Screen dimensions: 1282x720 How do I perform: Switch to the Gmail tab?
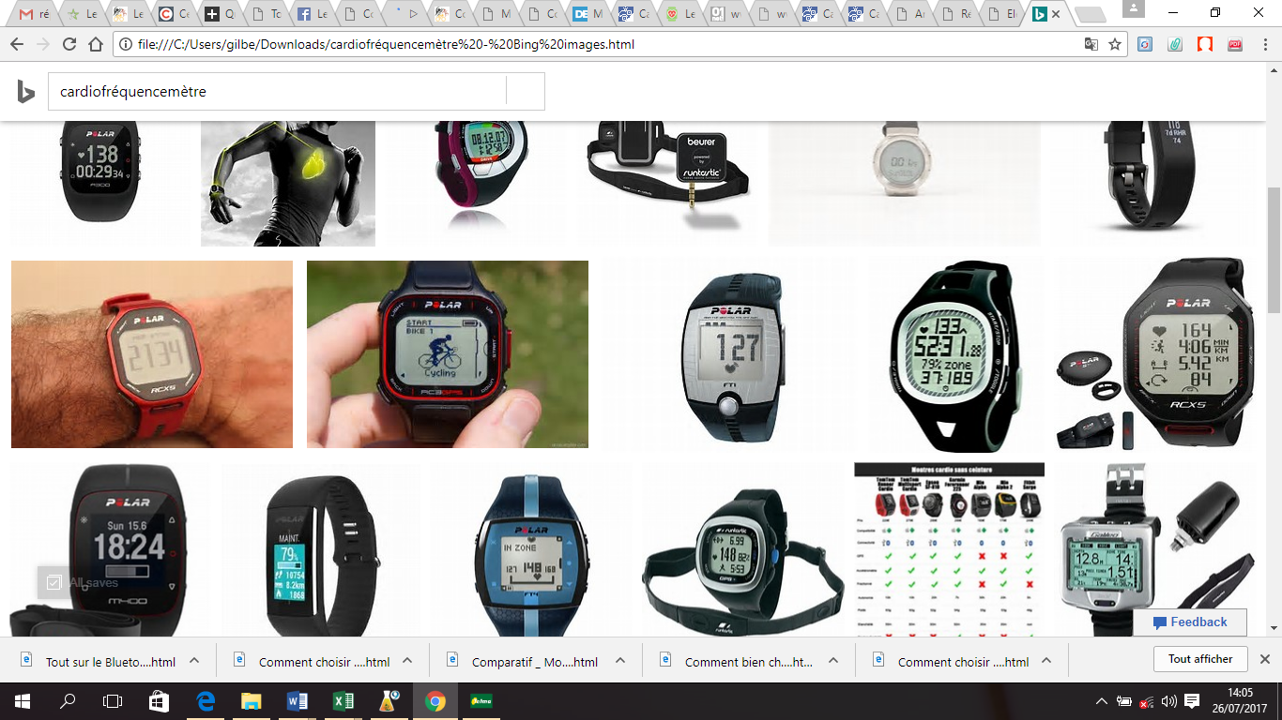pos(36,14)
